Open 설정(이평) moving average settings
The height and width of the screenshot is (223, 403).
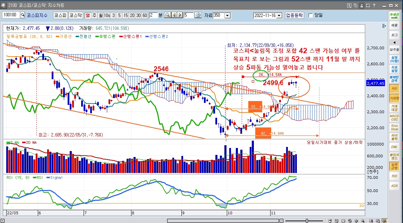394,59
